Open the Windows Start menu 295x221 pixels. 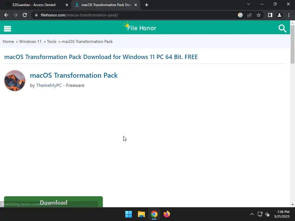(x=129, y=214)
